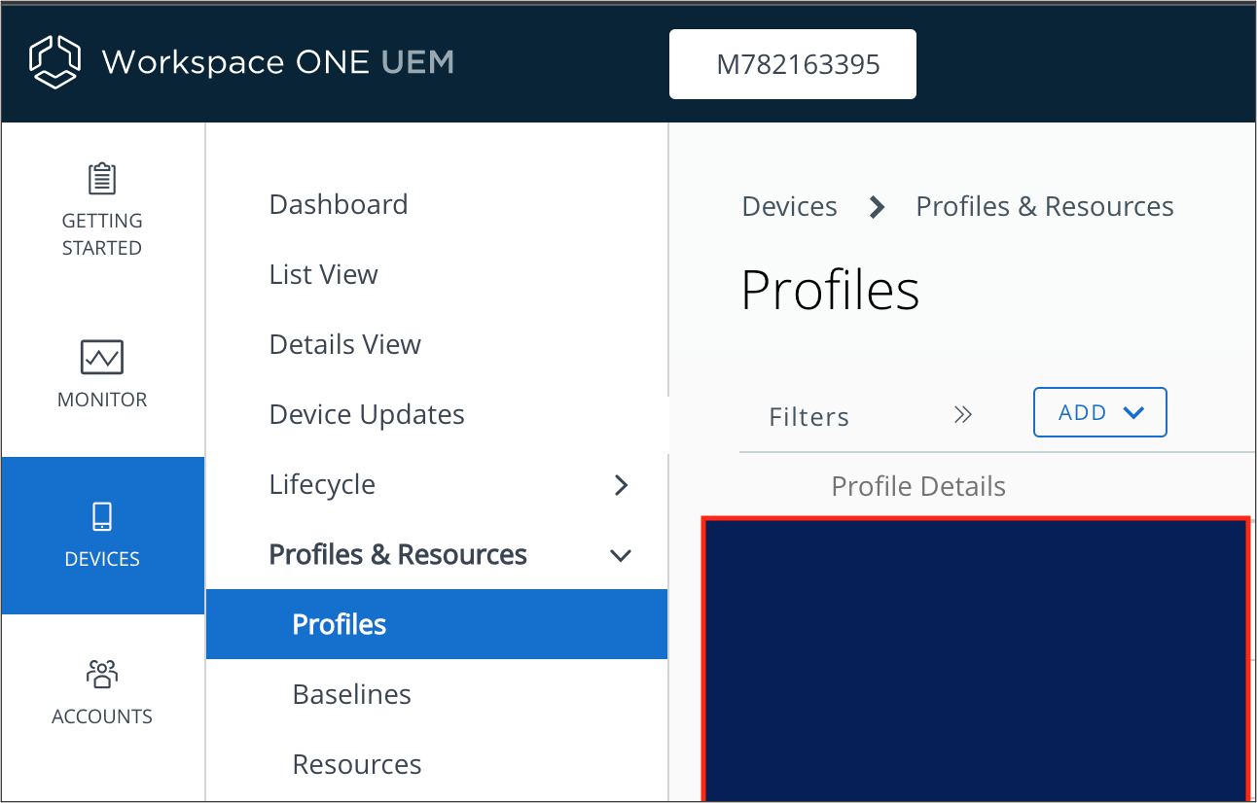Image resolution: width=1257 pixels, height=803 pixels.
Task: Click the M782163395 organization group button
Action: (x=793, y=65)
